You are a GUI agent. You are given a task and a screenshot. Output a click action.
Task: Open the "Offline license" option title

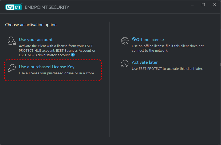(150, 40)
